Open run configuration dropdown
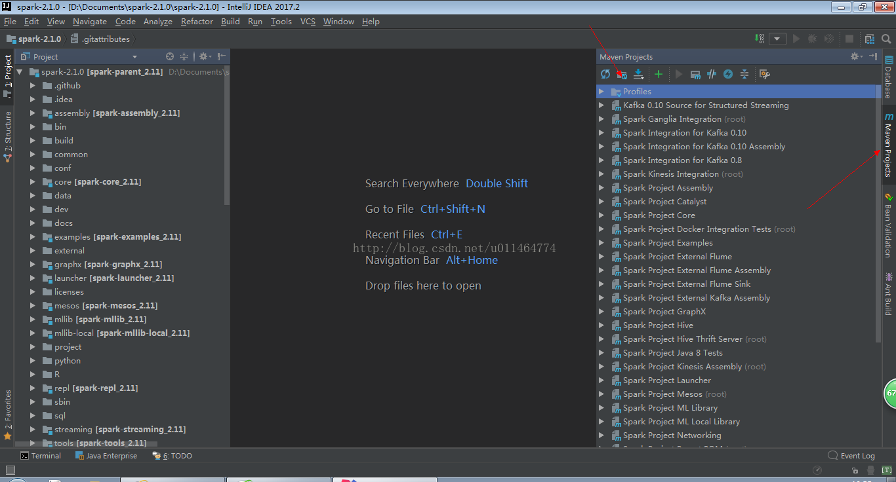The image size is (896, 482). (778, 39)
